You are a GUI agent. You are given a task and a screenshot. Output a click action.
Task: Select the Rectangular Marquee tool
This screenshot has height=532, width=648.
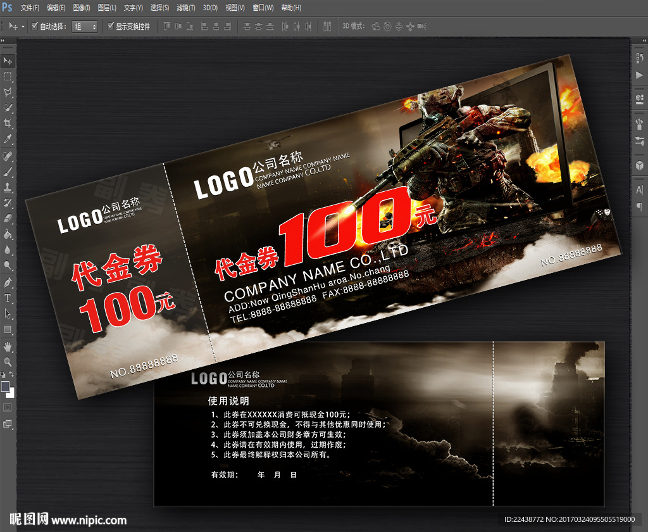(8, 77)
